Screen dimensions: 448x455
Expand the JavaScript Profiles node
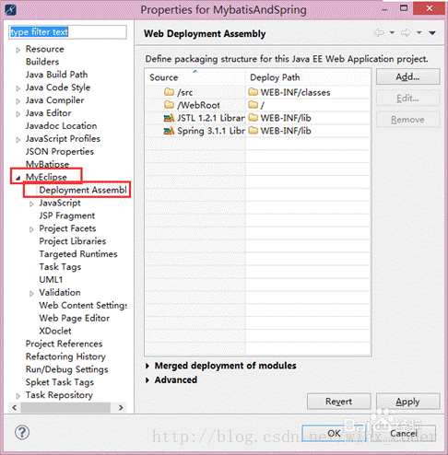(x=18, y=140)
